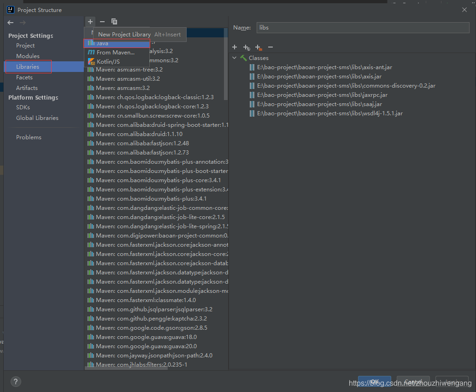Click library icon for com.alibaba:druid:1.1.10
This screenshot has height=392, width=476.
point(90,134)
